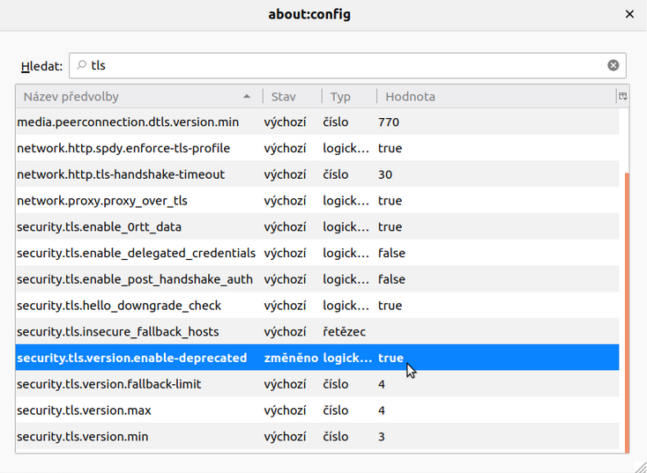
Task: Select the media.peerconnection.dtls.version.min row
Action: click(x=127, y=122)
